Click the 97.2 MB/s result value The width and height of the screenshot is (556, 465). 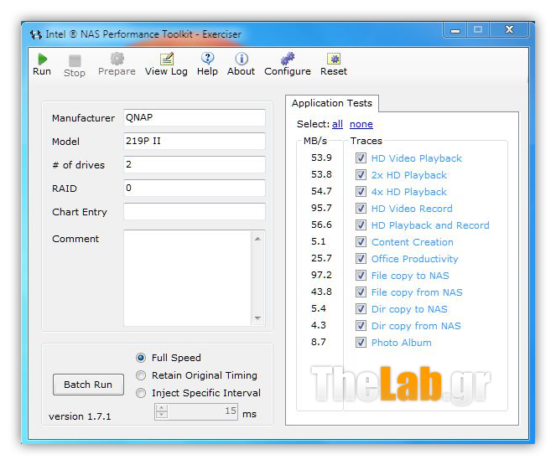click(321, 275)
